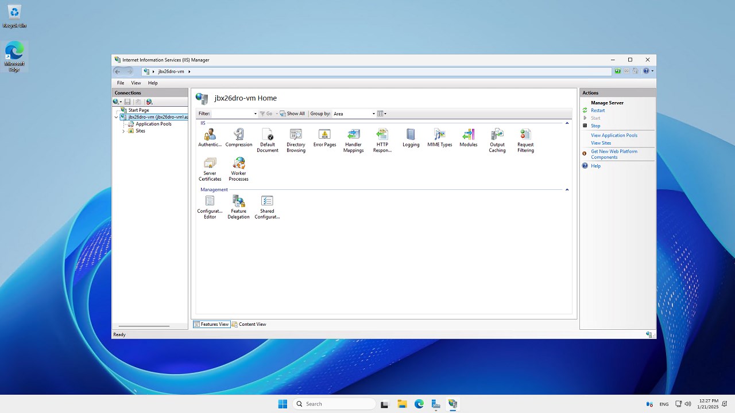Collapse the Management group section
This screenshot has height=413, width=735.
[x=567, y=190]
